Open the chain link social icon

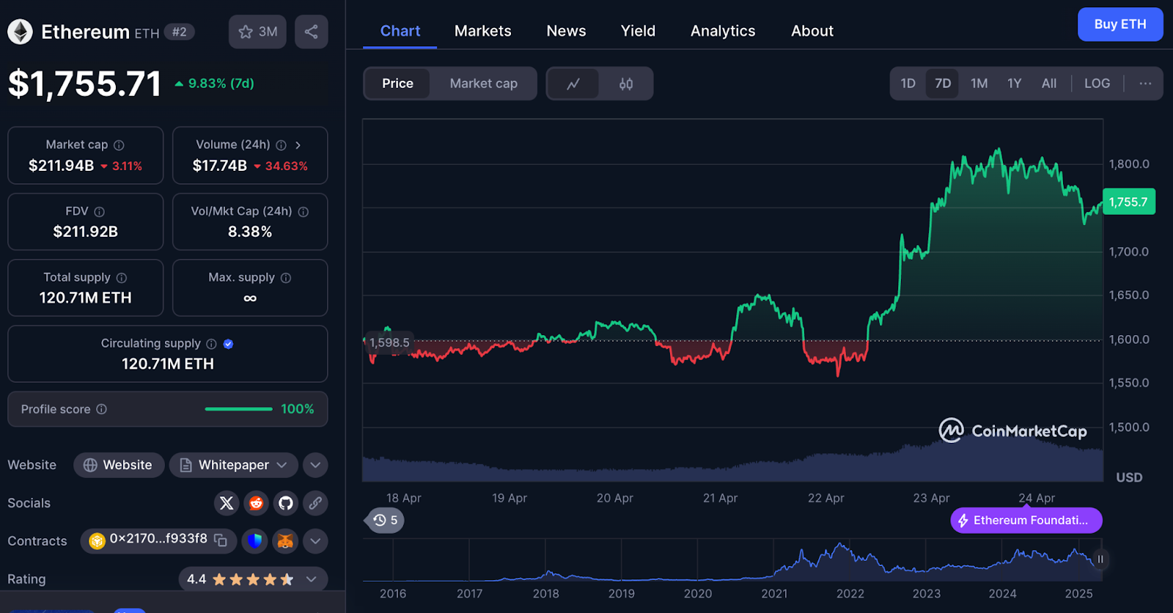315,503
